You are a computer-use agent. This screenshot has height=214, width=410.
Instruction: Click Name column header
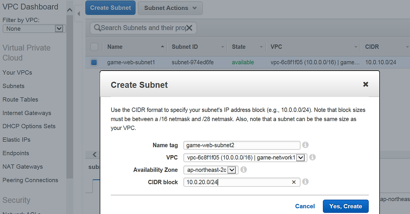[115, 47]
